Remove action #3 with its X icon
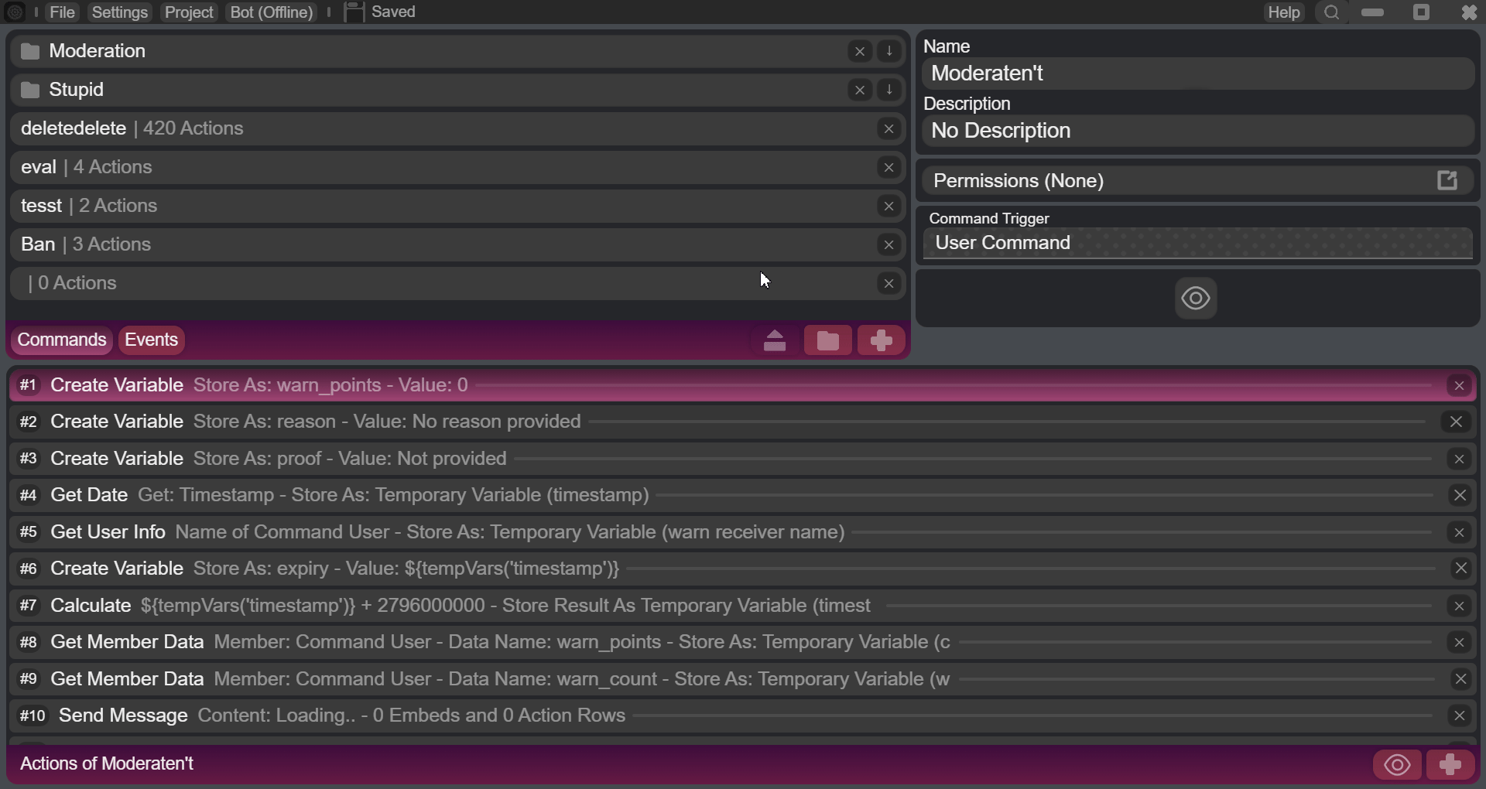 click(1459, 459)
